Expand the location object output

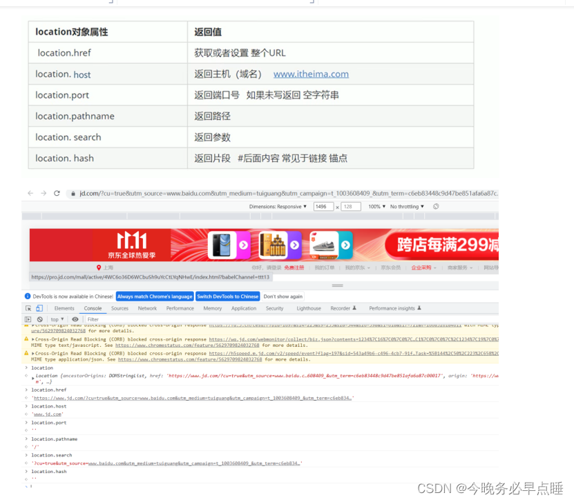pyautogui.click(x=33, y=379)
